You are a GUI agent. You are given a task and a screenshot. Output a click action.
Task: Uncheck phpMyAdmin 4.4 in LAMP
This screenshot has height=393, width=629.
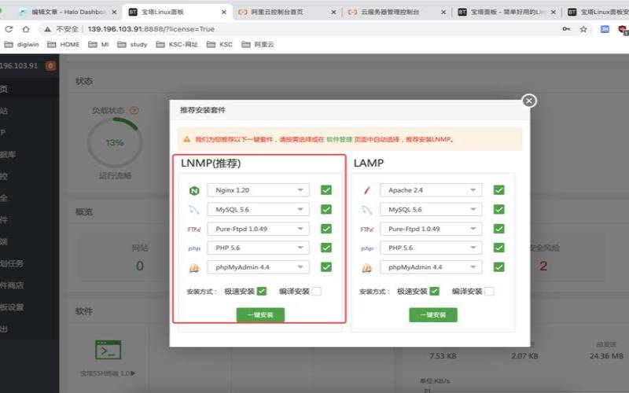click(499, 267)
